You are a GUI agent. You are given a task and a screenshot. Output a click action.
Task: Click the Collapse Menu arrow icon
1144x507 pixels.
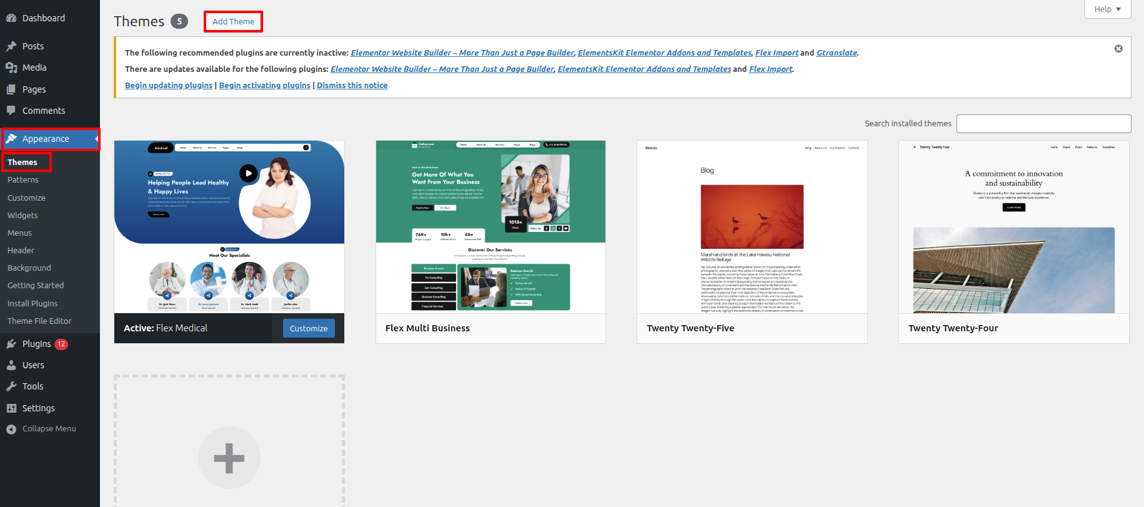[x=11, y=429]
